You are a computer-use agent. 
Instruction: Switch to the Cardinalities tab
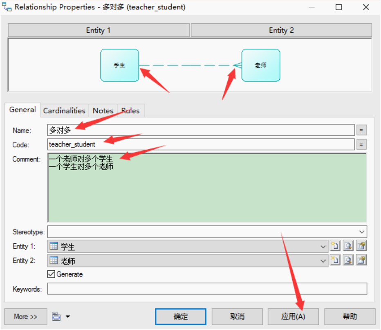pos(64,111)
